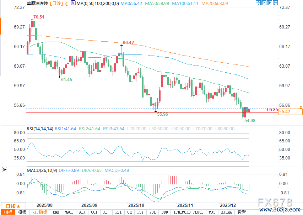The height and width of the screenshot is (215, 303).
Task: Select the ENE indicator
Action: tap(56, 212)
